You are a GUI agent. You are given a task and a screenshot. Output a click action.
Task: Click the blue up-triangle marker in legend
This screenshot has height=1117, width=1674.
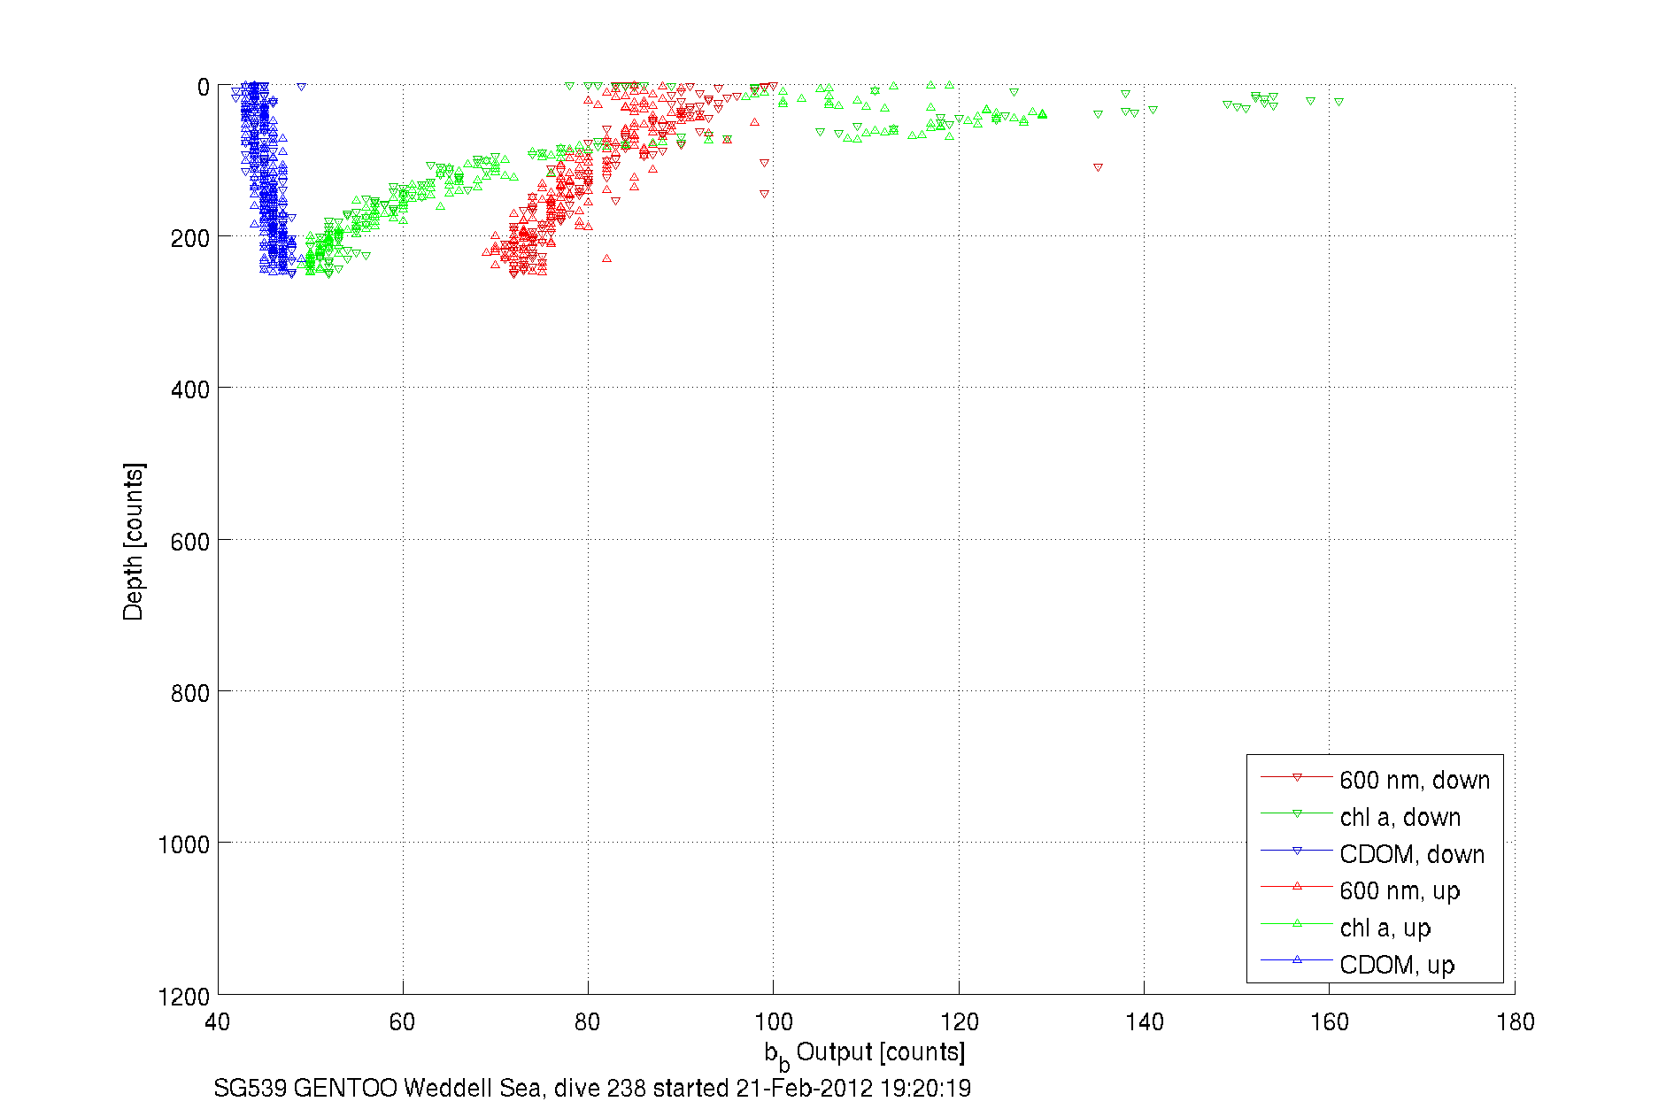coord(1297,959)
